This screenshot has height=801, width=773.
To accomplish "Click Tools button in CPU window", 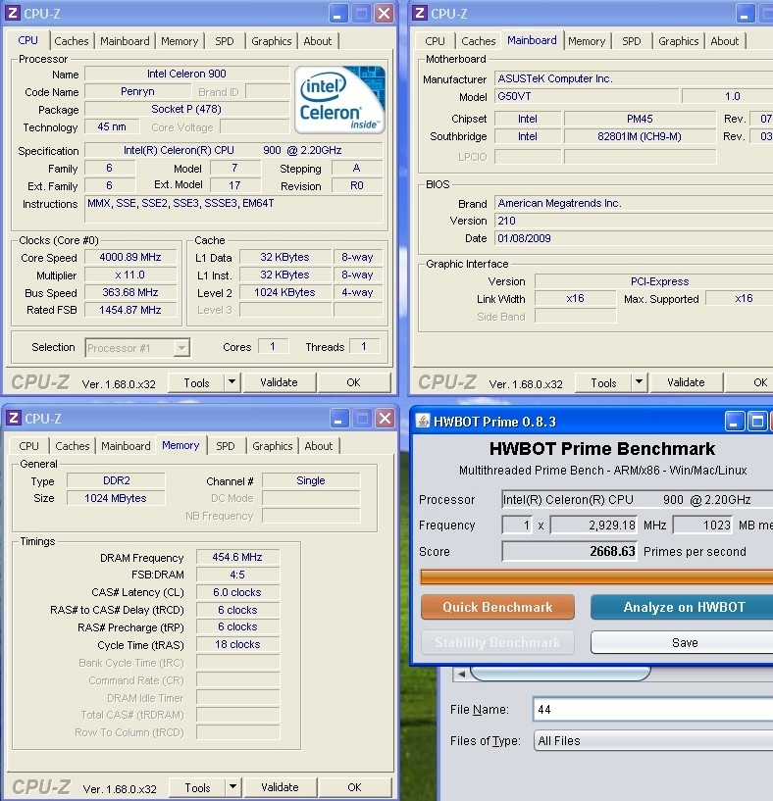I will (x=197, y=382).
